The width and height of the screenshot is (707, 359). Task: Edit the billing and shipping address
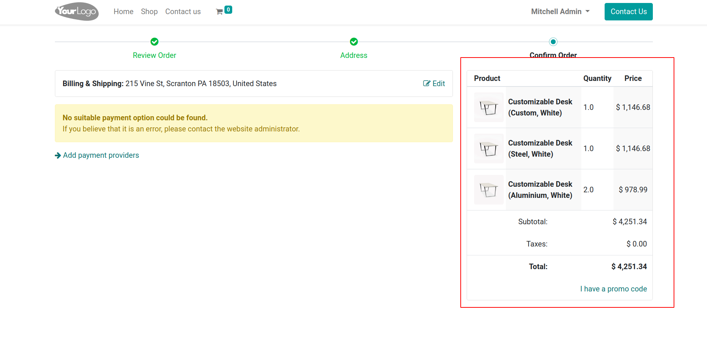[434, 84]
